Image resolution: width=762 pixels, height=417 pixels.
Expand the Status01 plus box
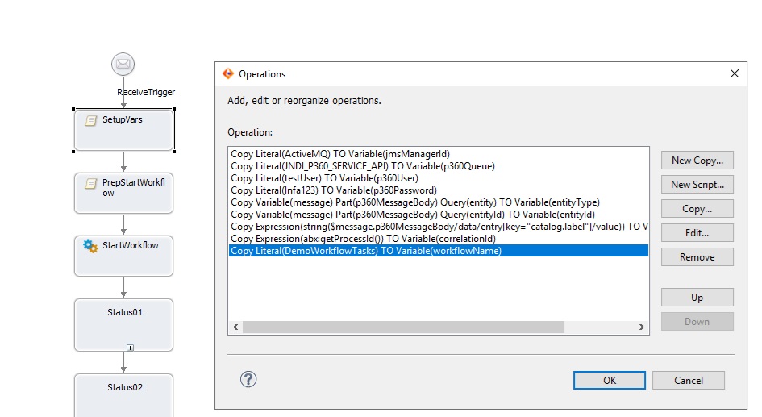131,348
